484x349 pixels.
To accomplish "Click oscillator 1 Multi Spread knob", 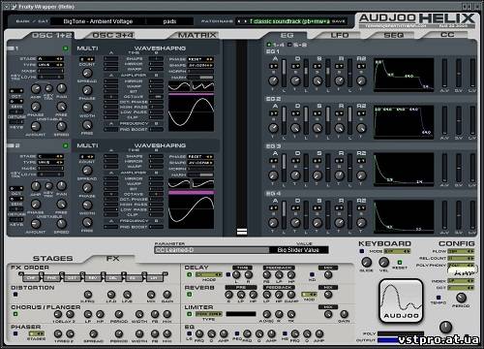I will [x=87, y=90].
